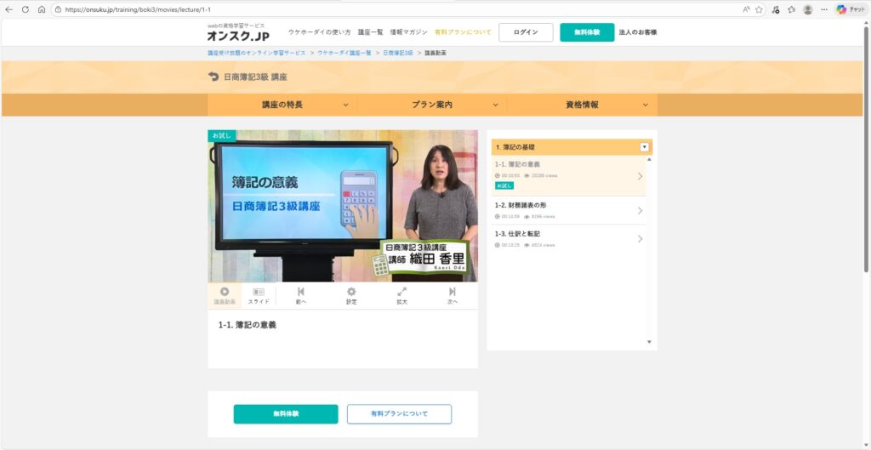The width and height of the screenshot is (871, 450).
Task: Open the 講座一覧 menu item
Action: point(370,32)
